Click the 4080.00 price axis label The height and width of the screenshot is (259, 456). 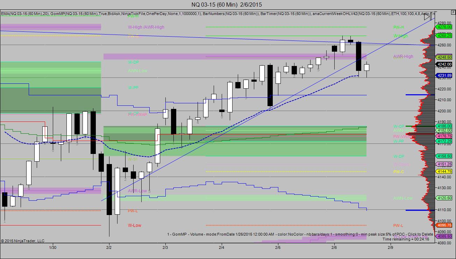[x=444, y=243]
